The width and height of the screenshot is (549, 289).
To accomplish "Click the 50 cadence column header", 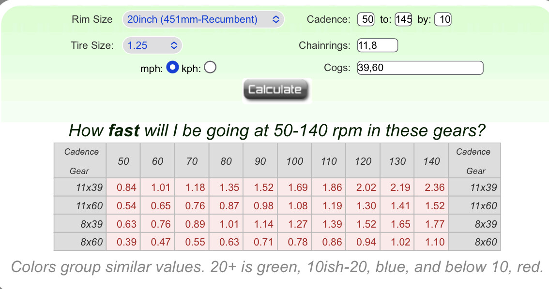I will coord(123,161).
